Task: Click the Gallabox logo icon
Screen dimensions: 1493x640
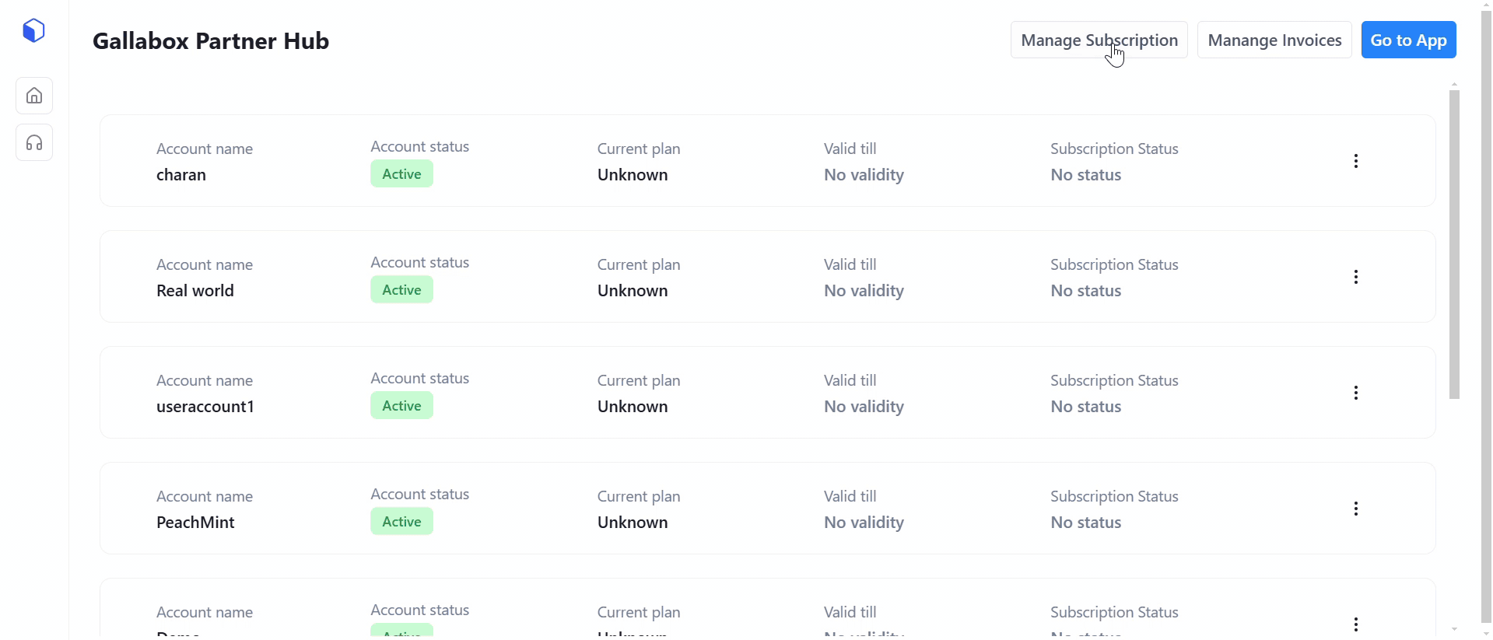Action: pos(33,31)
